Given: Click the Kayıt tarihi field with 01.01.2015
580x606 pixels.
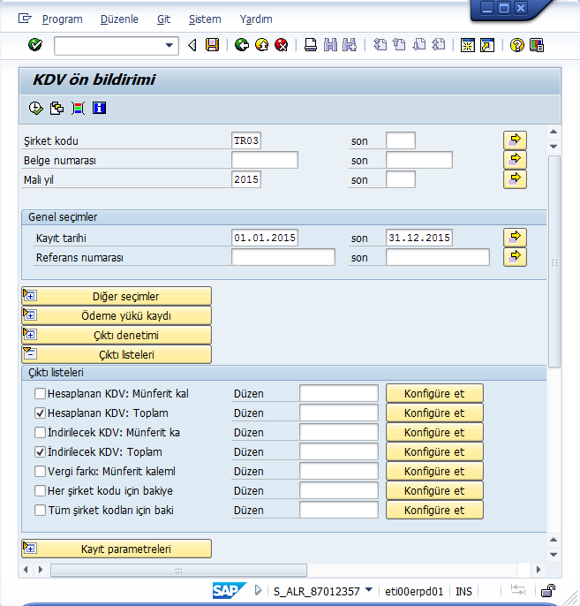Looking at the screenshot, I should (265, 238).
